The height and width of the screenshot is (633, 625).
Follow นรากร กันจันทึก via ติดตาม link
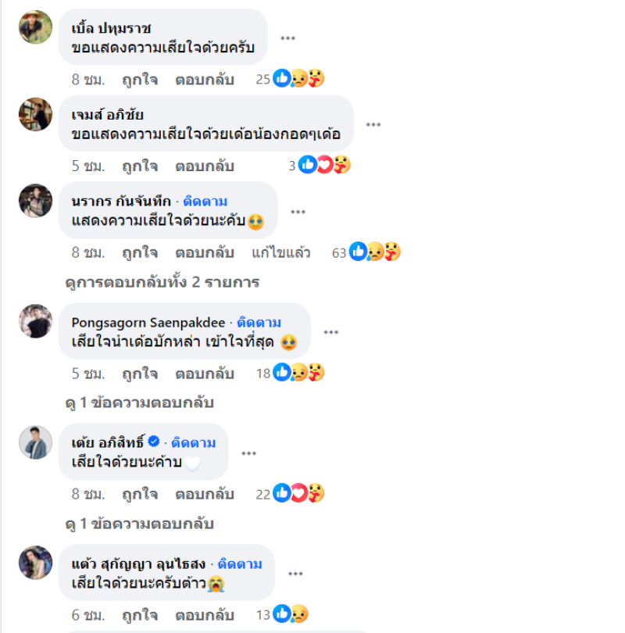coord(205,201)
